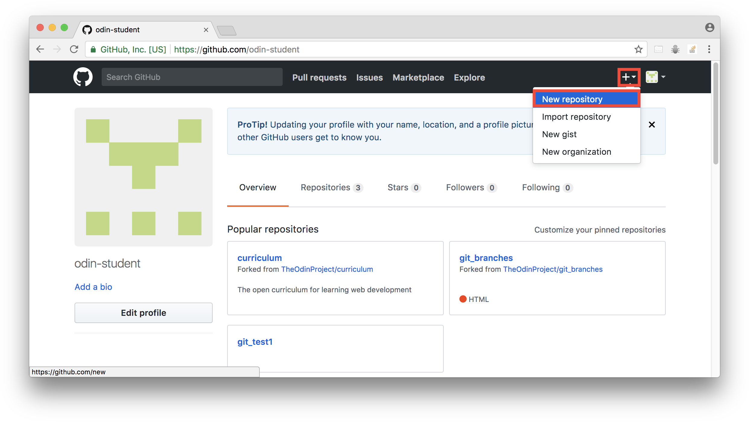This screenshot has width=749, height=422.
Task: Switch to the Repositories tab
Action: point(332,187)
